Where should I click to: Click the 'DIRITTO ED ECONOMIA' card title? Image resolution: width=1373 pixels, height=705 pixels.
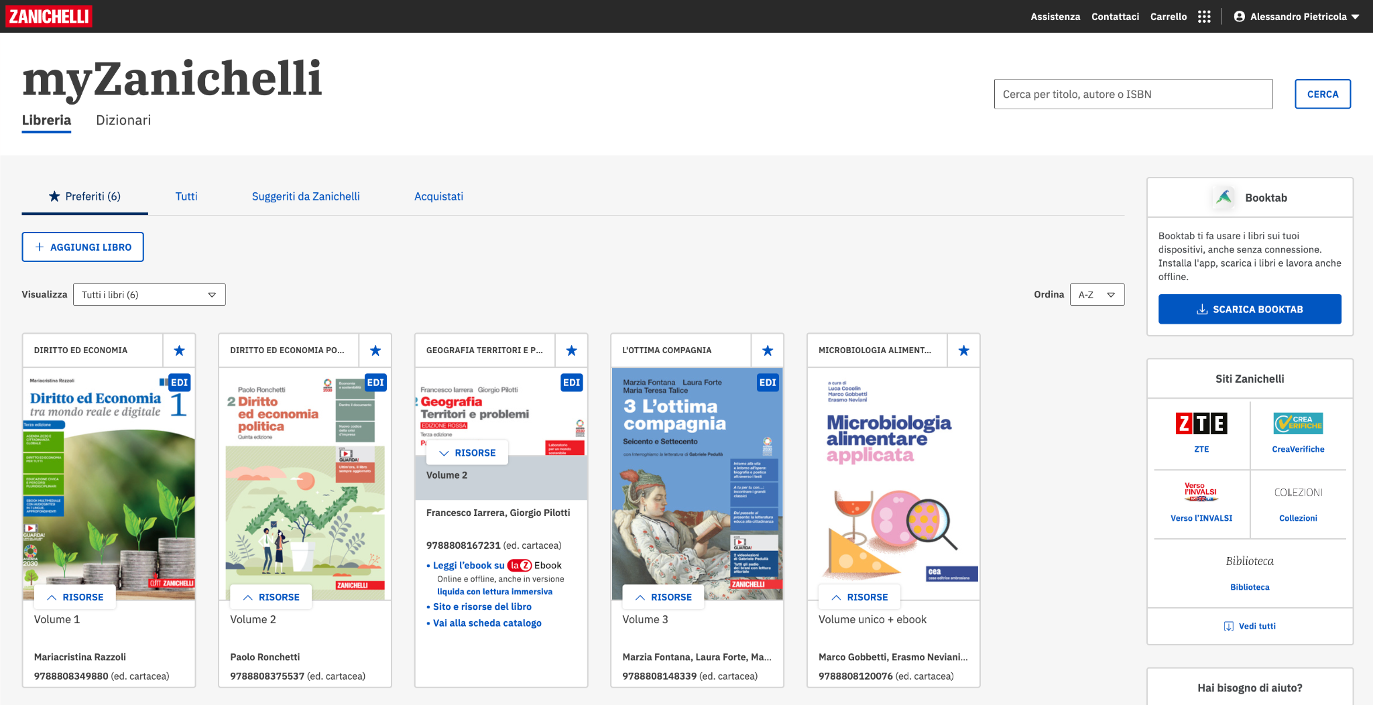tap(80, 350)
